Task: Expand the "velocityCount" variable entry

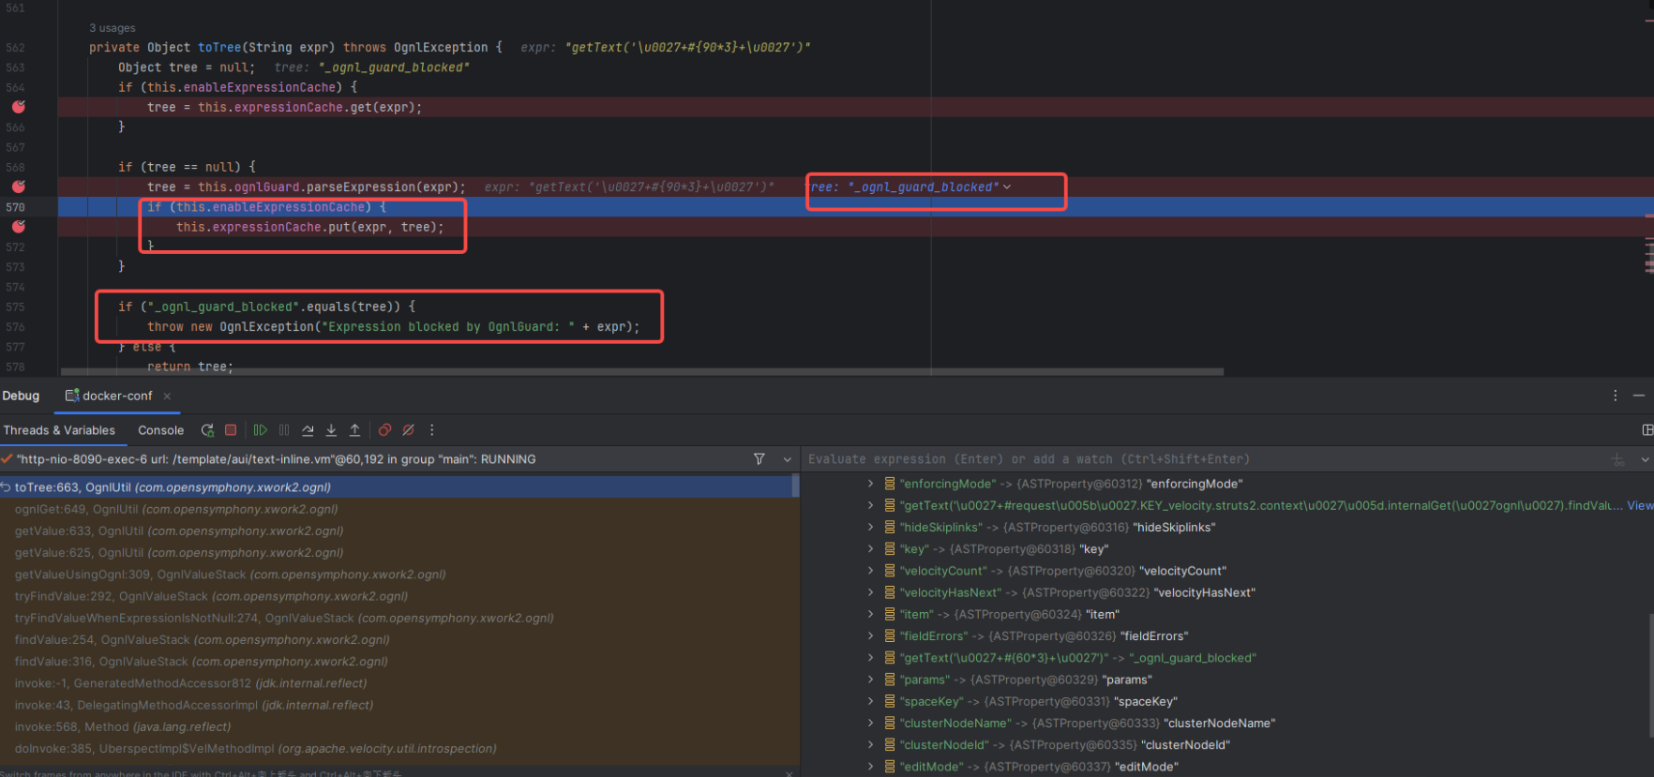Action: [870, 571]
